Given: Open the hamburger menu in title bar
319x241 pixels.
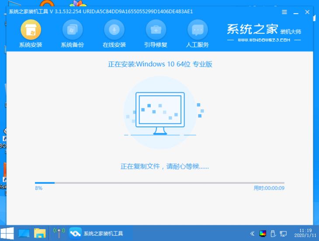Looking at the screenshot, I should click(x=284, y=12).
